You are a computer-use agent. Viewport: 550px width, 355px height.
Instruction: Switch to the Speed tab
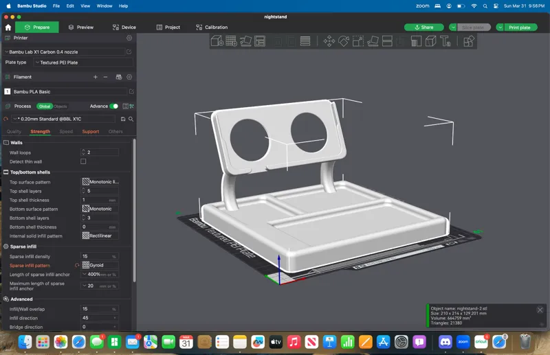pyautogui.click(x=66, y=131)
